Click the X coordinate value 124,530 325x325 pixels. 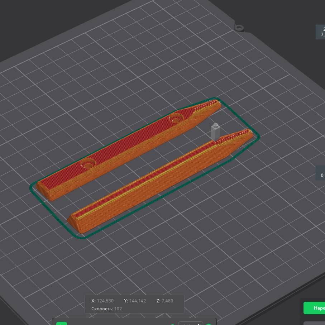(x=105, y=301)
